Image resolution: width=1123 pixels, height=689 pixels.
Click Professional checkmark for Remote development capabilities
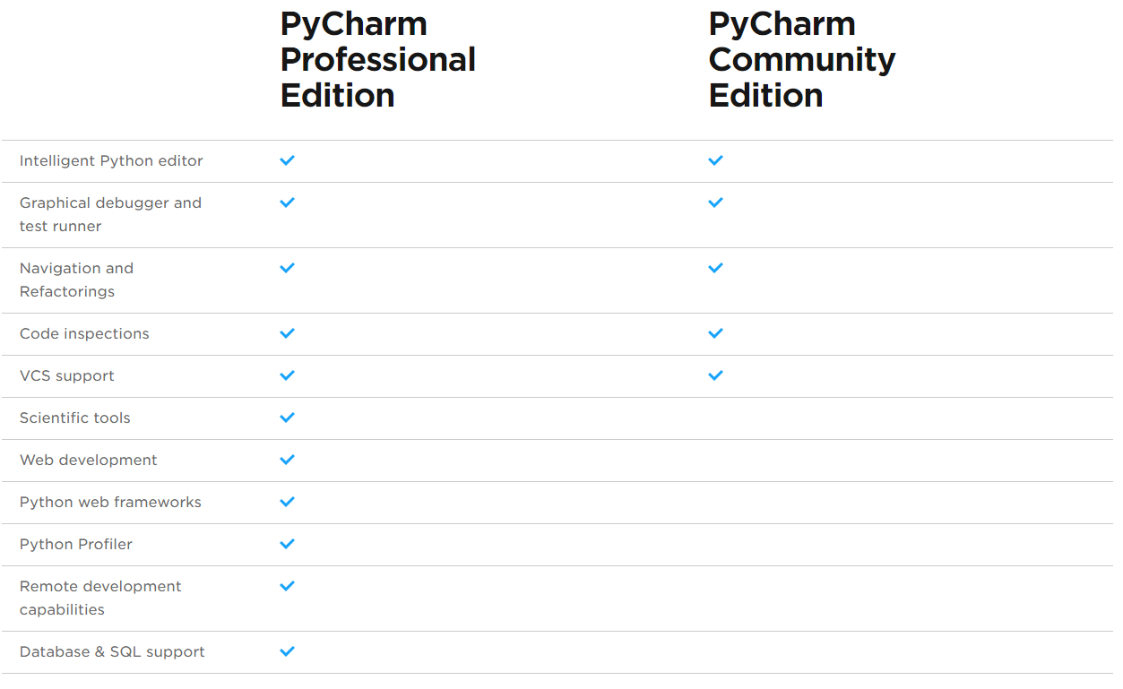coord(287,586)
